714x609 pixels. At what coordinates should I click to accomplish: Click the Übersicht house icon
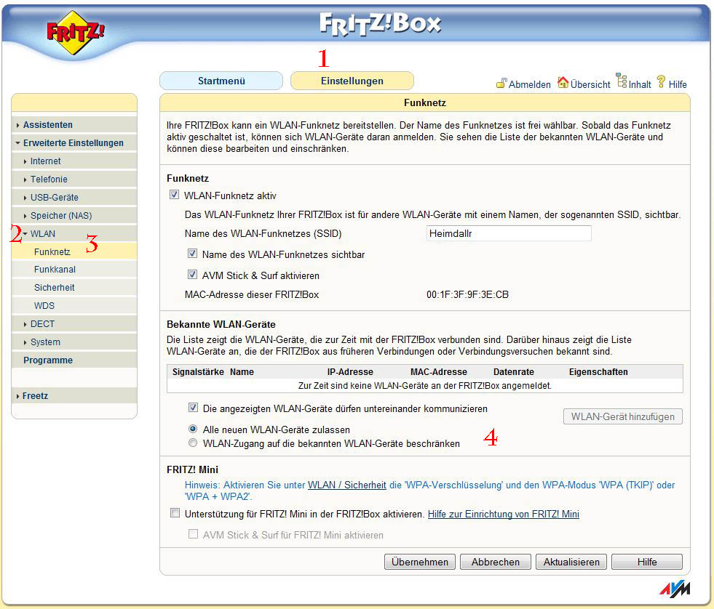click(563, 82)
